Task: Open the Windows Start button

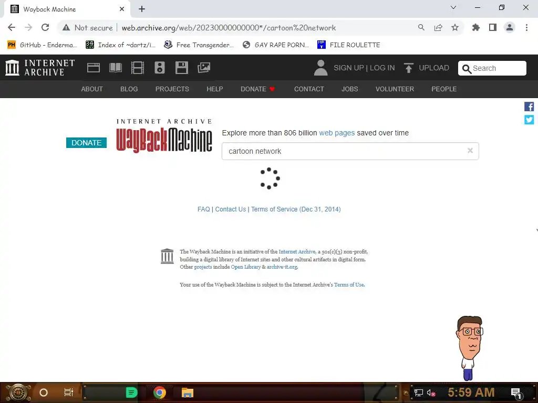Action: 18,393
